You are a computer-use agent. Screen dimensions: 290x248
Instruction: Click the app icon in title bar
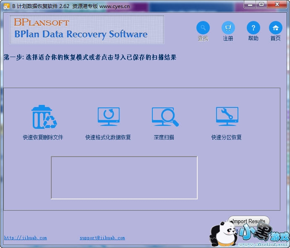[6, 6]
